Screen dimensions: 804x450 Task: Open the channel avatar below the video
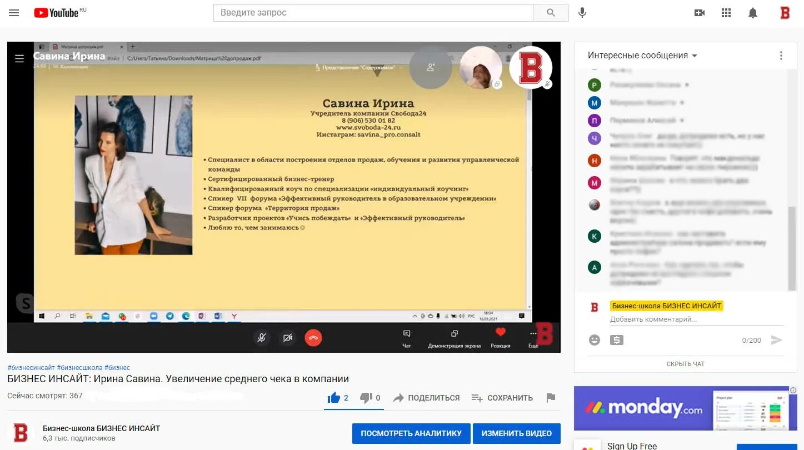[21, 433]
